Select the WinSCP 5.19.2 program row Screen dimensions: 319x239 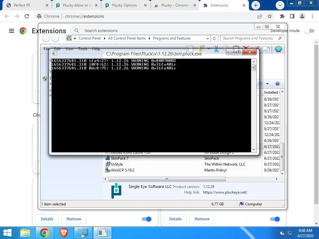coord(192,170)
